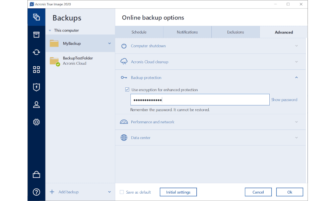Screen dimensions: 335x201
Task: Click the Add backup label
Action: (69, 192)
